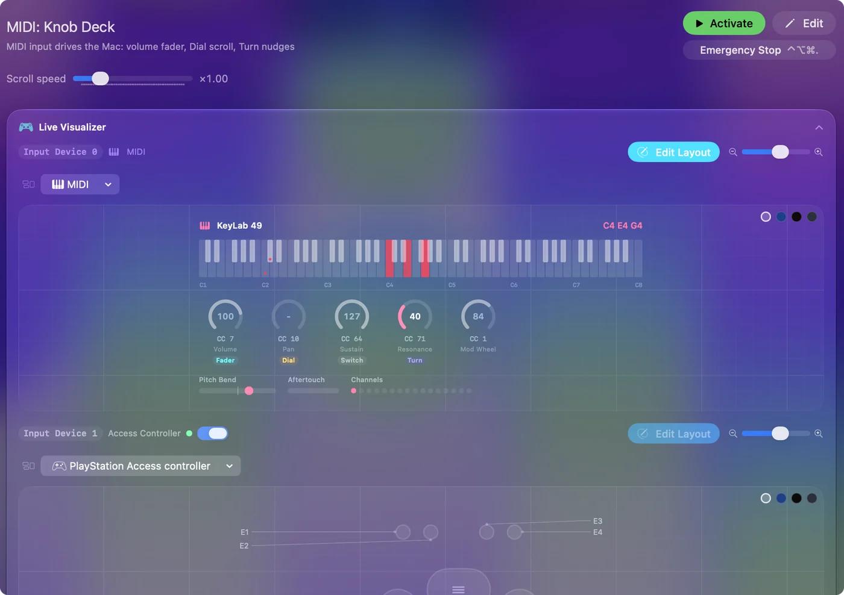The image size is (844, 595).
Task: Toggle the Access Controller switch off
Action: (x=213, y=434)
